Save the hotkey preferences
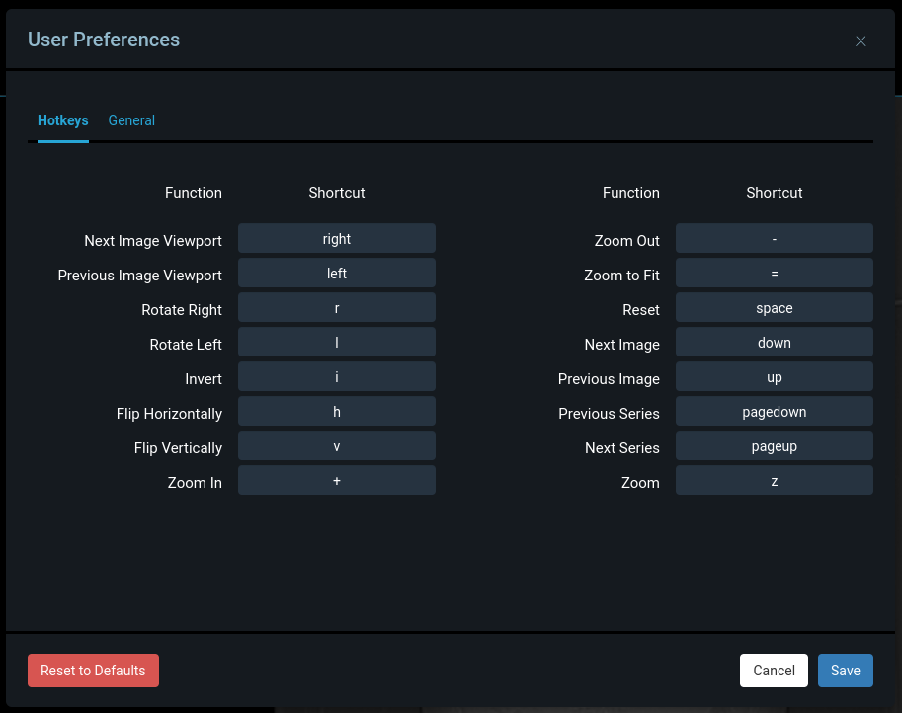This screenshot has width=902, height=713. tap(845, 671)
